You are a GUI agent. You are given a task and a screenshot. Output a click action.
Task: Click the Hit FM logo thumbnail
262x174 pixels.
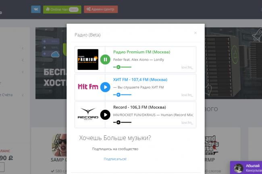click(88, 87)
